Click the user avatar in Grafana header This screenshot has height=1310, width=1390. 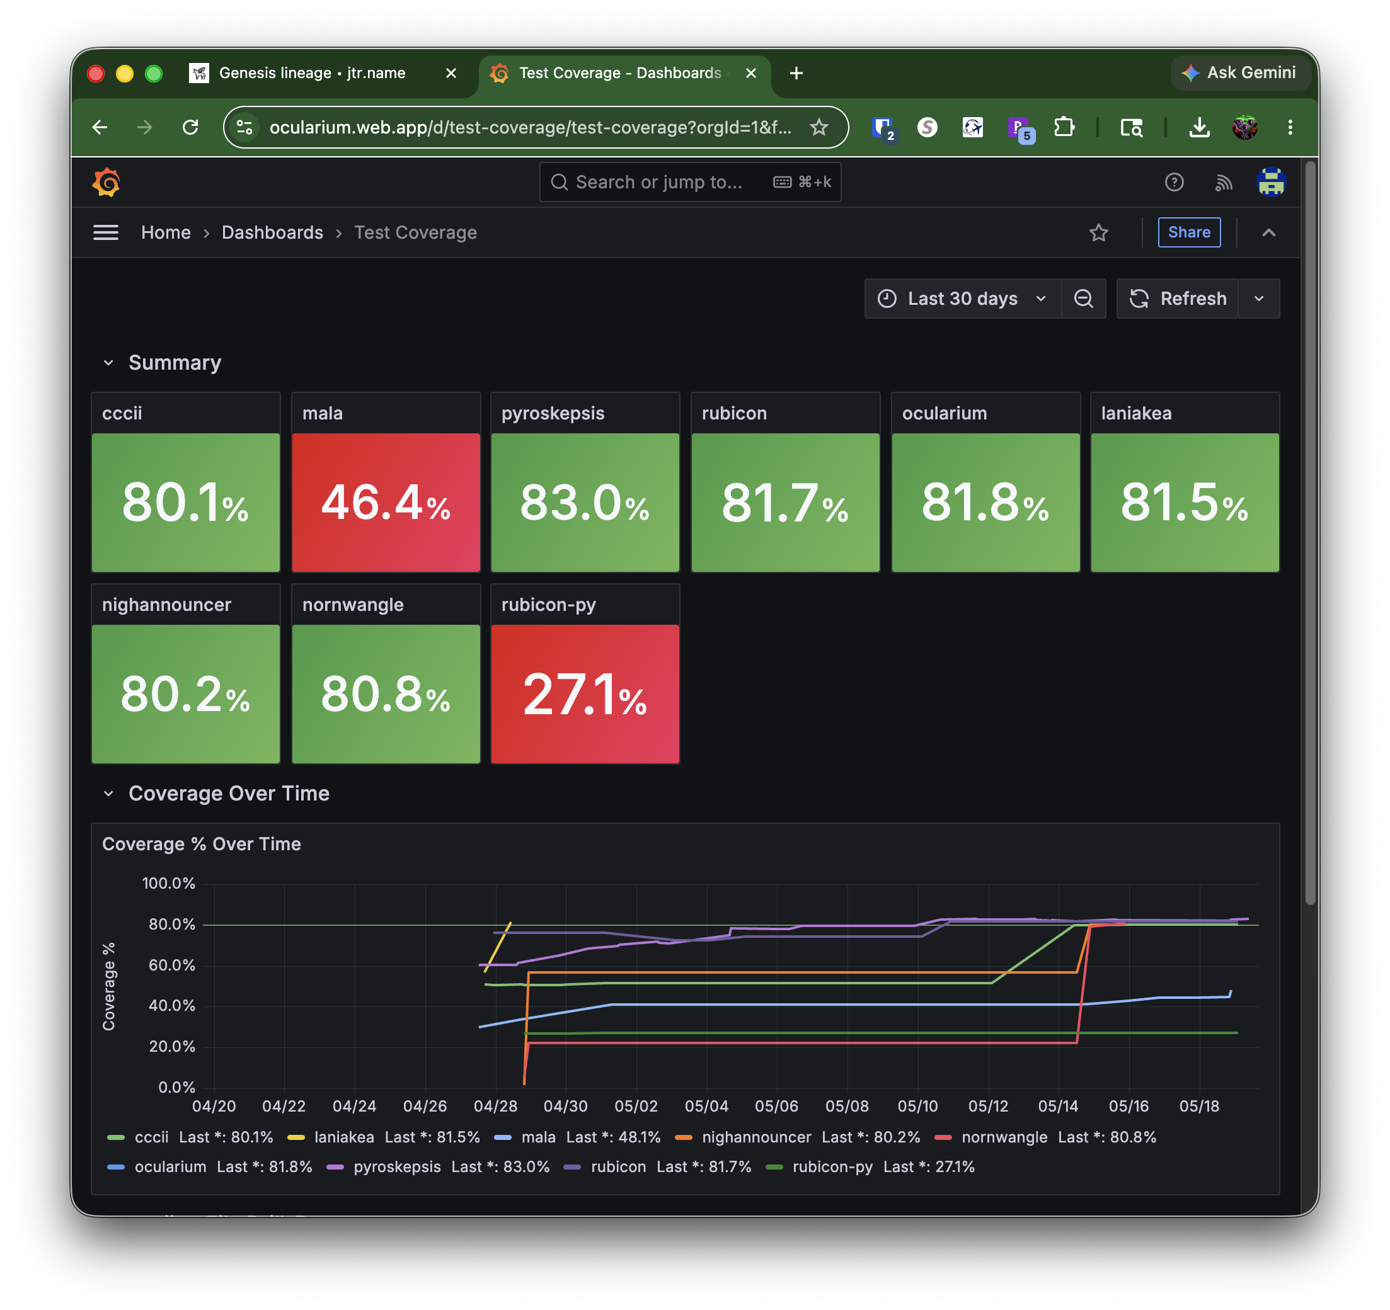[1270, 183]
